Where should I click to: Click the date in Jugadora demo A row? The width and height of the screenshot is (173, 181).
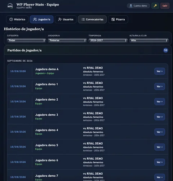[18, 71]
